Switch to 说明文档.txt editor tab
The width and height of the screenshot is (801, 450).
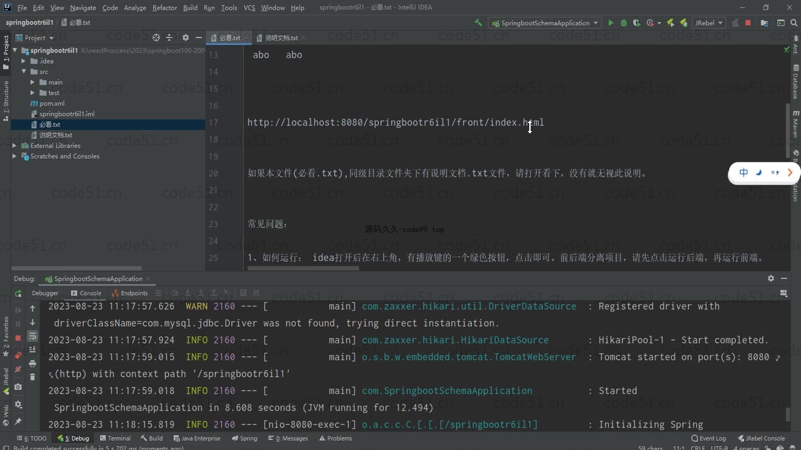click(x=281, y=37)
